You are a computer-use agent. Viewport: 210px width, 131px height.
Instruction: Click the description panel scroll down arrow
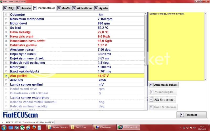(206, 80)
